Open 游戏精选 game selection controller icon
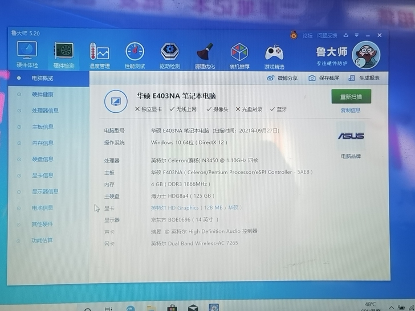 pyautogui.click(x=274, y=56)
